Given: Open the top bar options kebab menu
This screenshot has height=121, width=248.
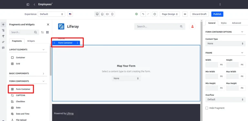Looking at the screenshot, I should [220, 5].
